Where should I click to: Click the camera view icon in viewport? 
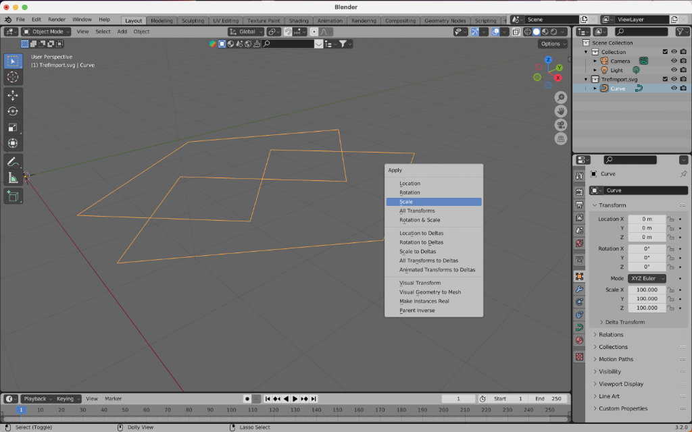coord(561,125)
